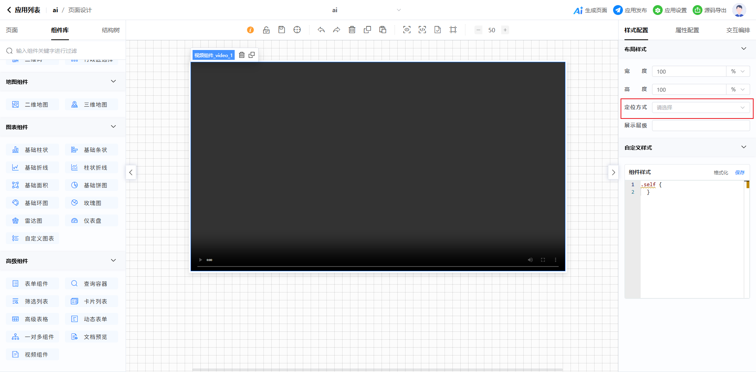Open the width unit % dropdown
This screenshot has height=372, width=756.
[x=737, y=72]
